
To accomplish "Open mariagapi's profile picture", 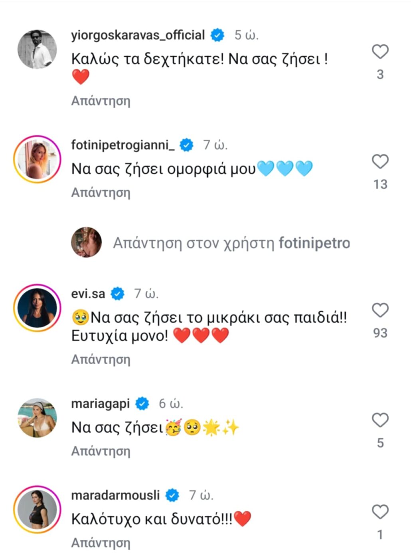I will click(x=37, y=418).
